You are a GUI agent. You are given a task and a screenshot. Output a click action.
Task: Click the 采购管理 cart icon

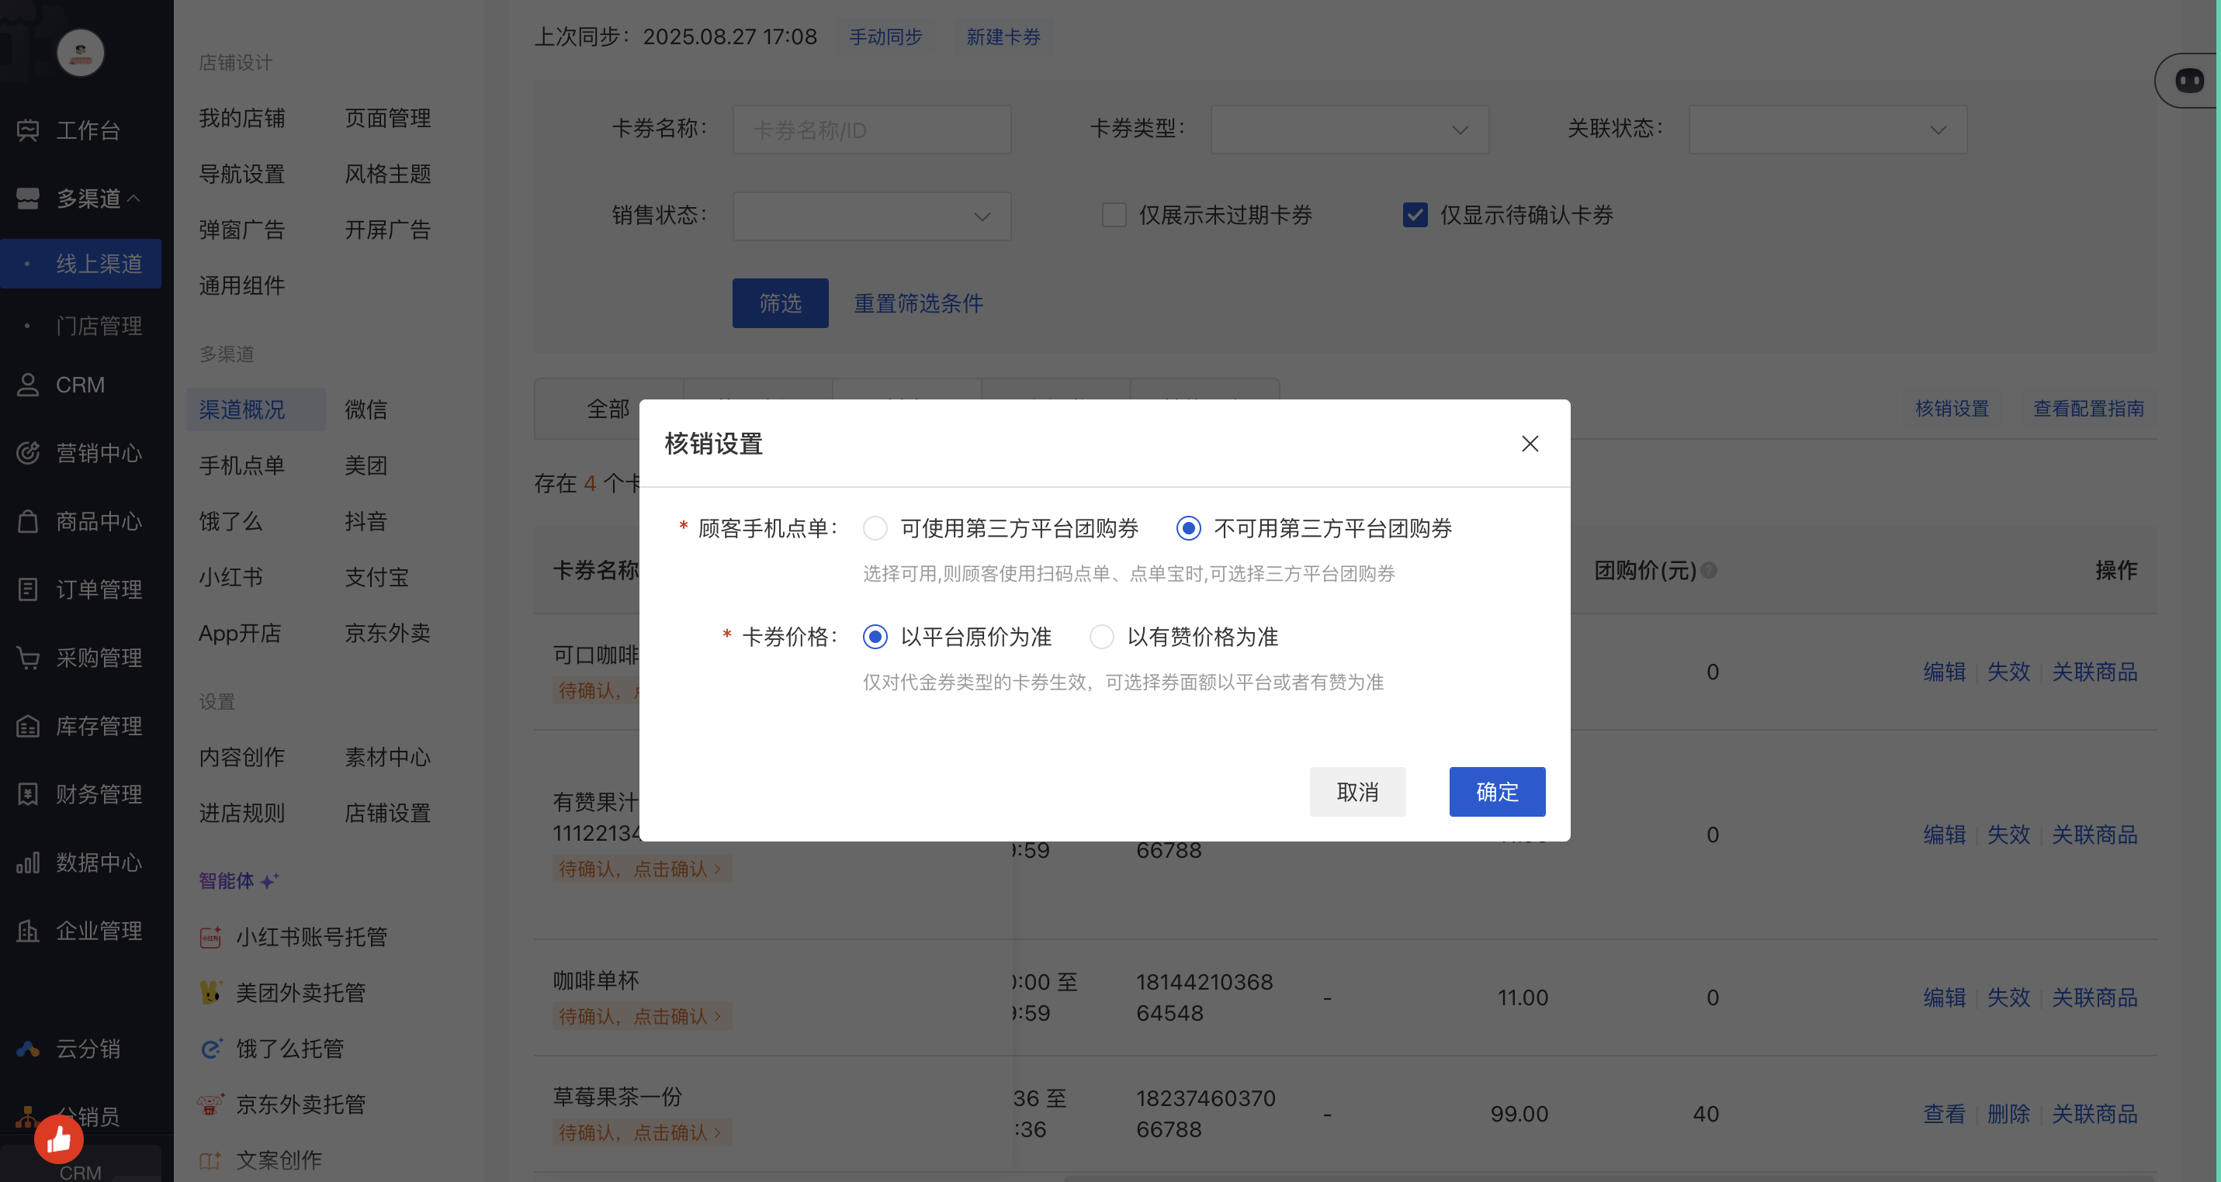tap(28, 658)
